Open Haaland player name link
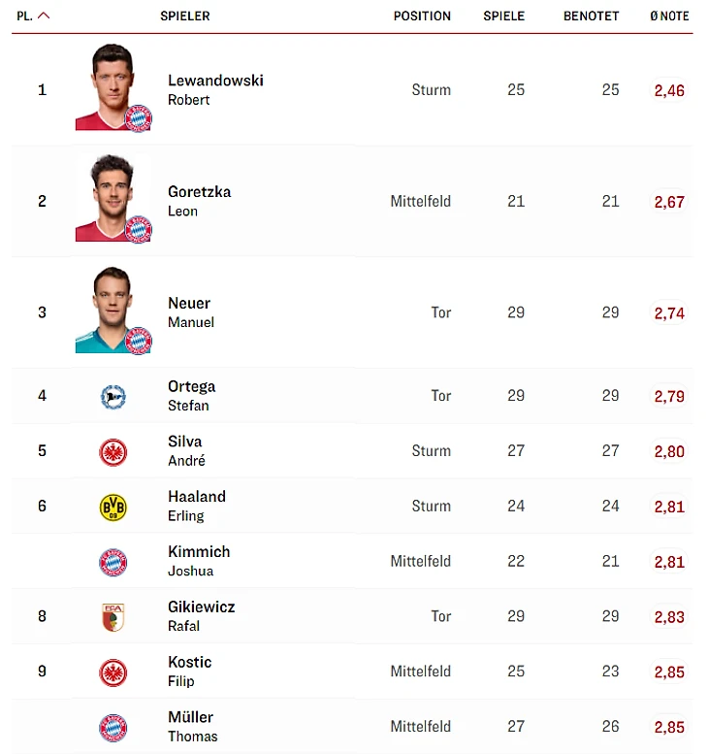 tap(197, 497)
